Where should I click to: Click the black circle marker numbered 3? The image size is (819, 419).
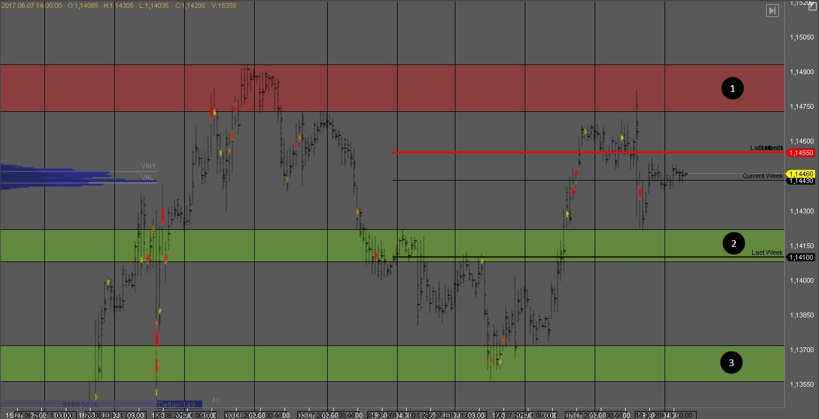pos(731,363)
